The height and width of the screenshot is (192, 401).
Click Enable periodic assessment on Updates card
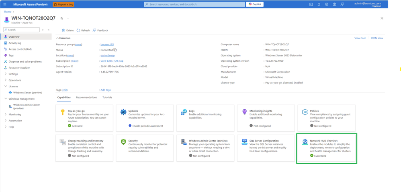coord(147,126)
